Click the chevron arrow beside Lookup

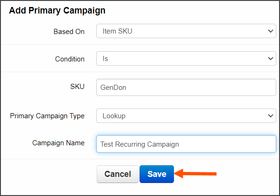pyautogui.click(x=271, y=116)
